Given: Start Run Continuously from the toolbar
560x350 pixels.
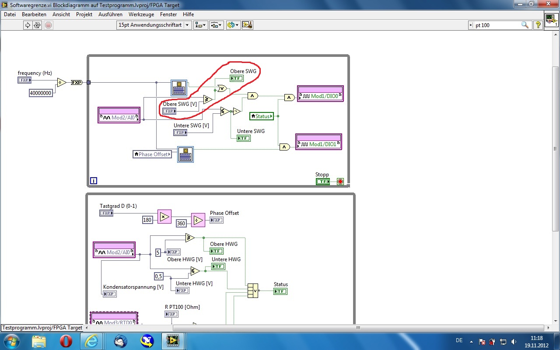Looking at the screenshot, I should click(x=37, y=25).
